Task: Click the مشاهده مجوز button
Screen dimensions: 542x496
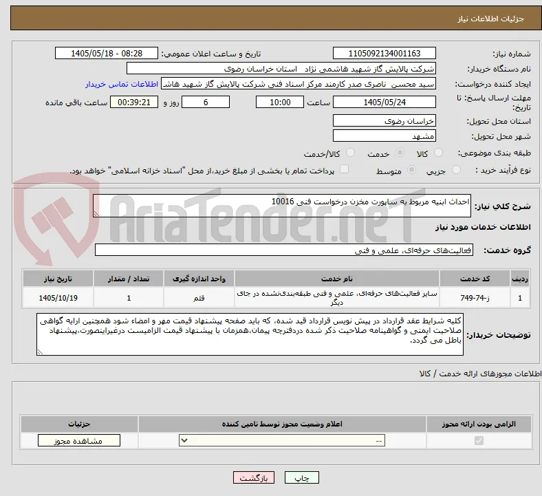Action: click(x=79, y=441)
